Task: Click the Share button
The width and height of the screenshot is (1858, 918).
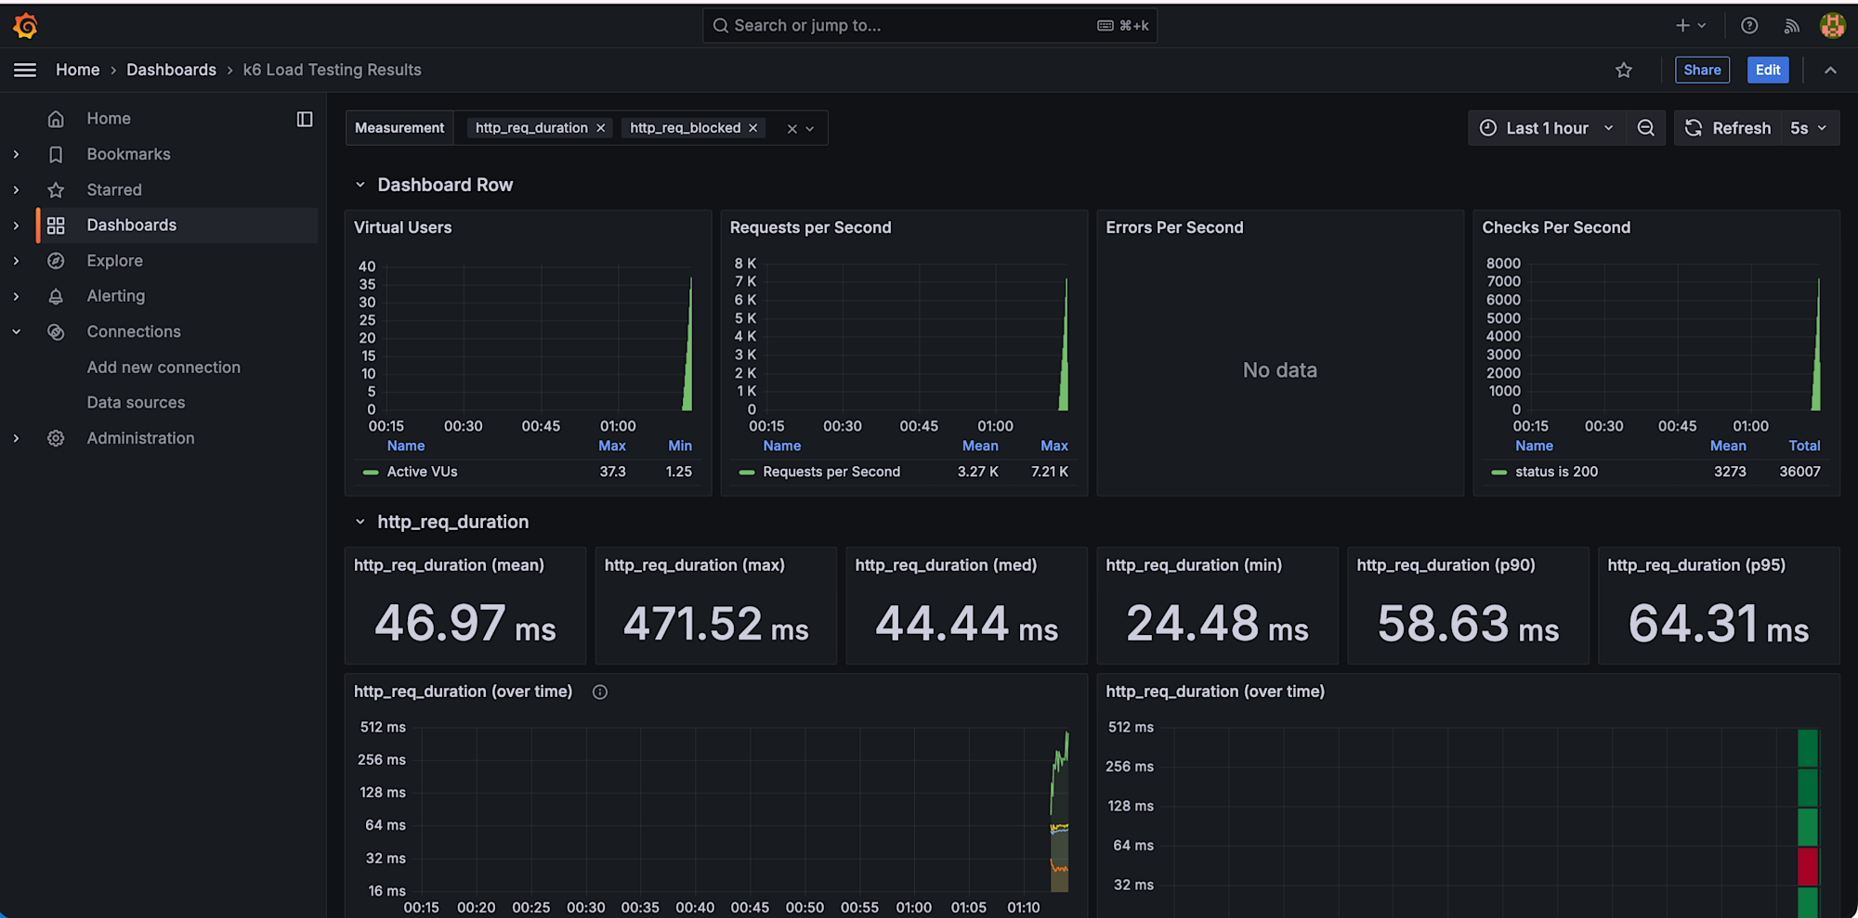Action: 1702,71
